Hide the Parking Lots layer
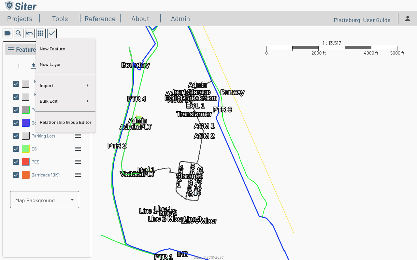This screenshot has width=417, height=260. tap(16, 136)
